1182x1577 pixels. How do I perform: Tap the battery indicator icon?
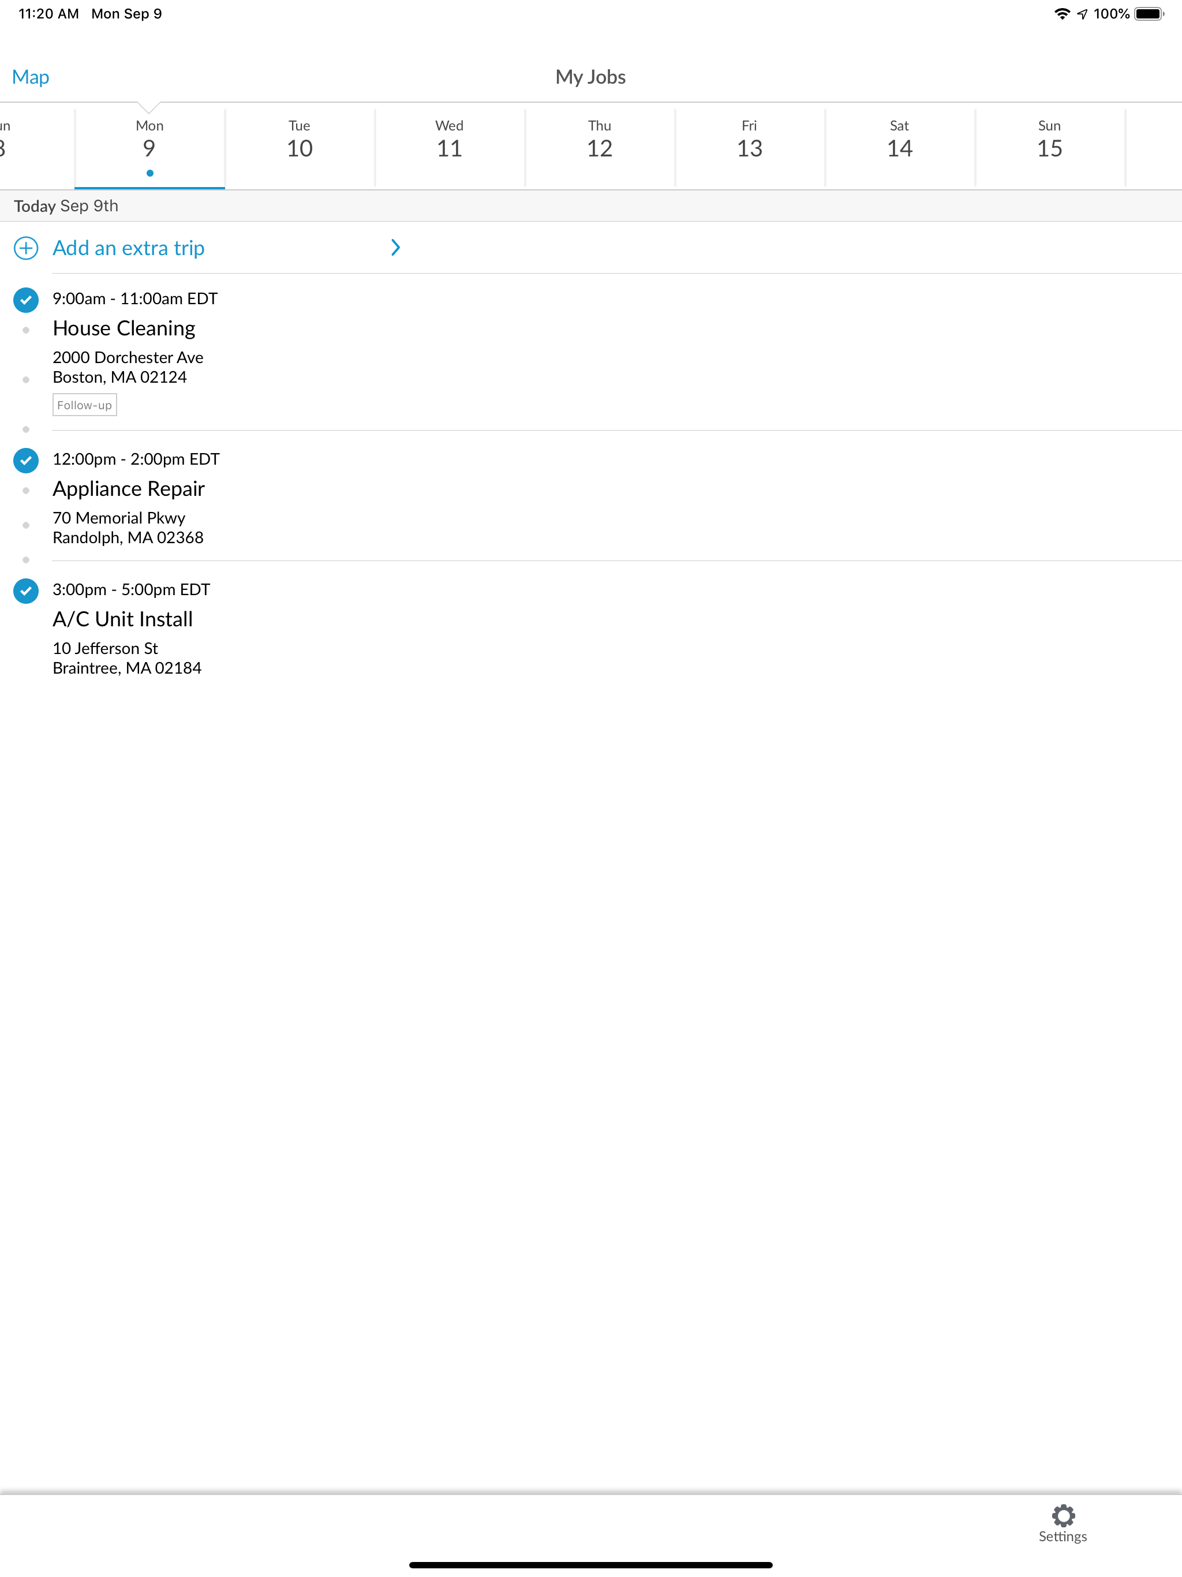[1149, 13]
